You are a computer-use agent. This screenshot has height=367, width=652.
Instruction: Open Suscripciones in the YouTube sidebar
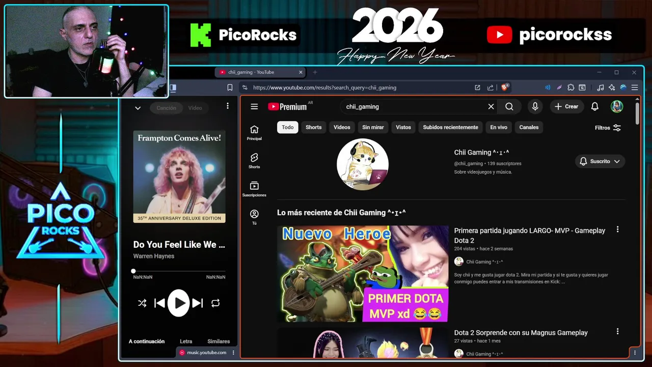click(x=254, y=189)
